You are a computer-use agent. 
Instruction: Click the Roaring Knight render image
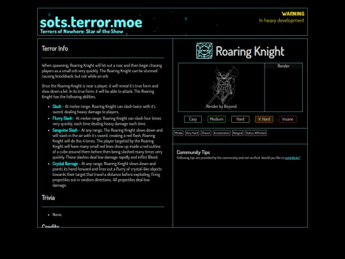click(x=221, y=87)
